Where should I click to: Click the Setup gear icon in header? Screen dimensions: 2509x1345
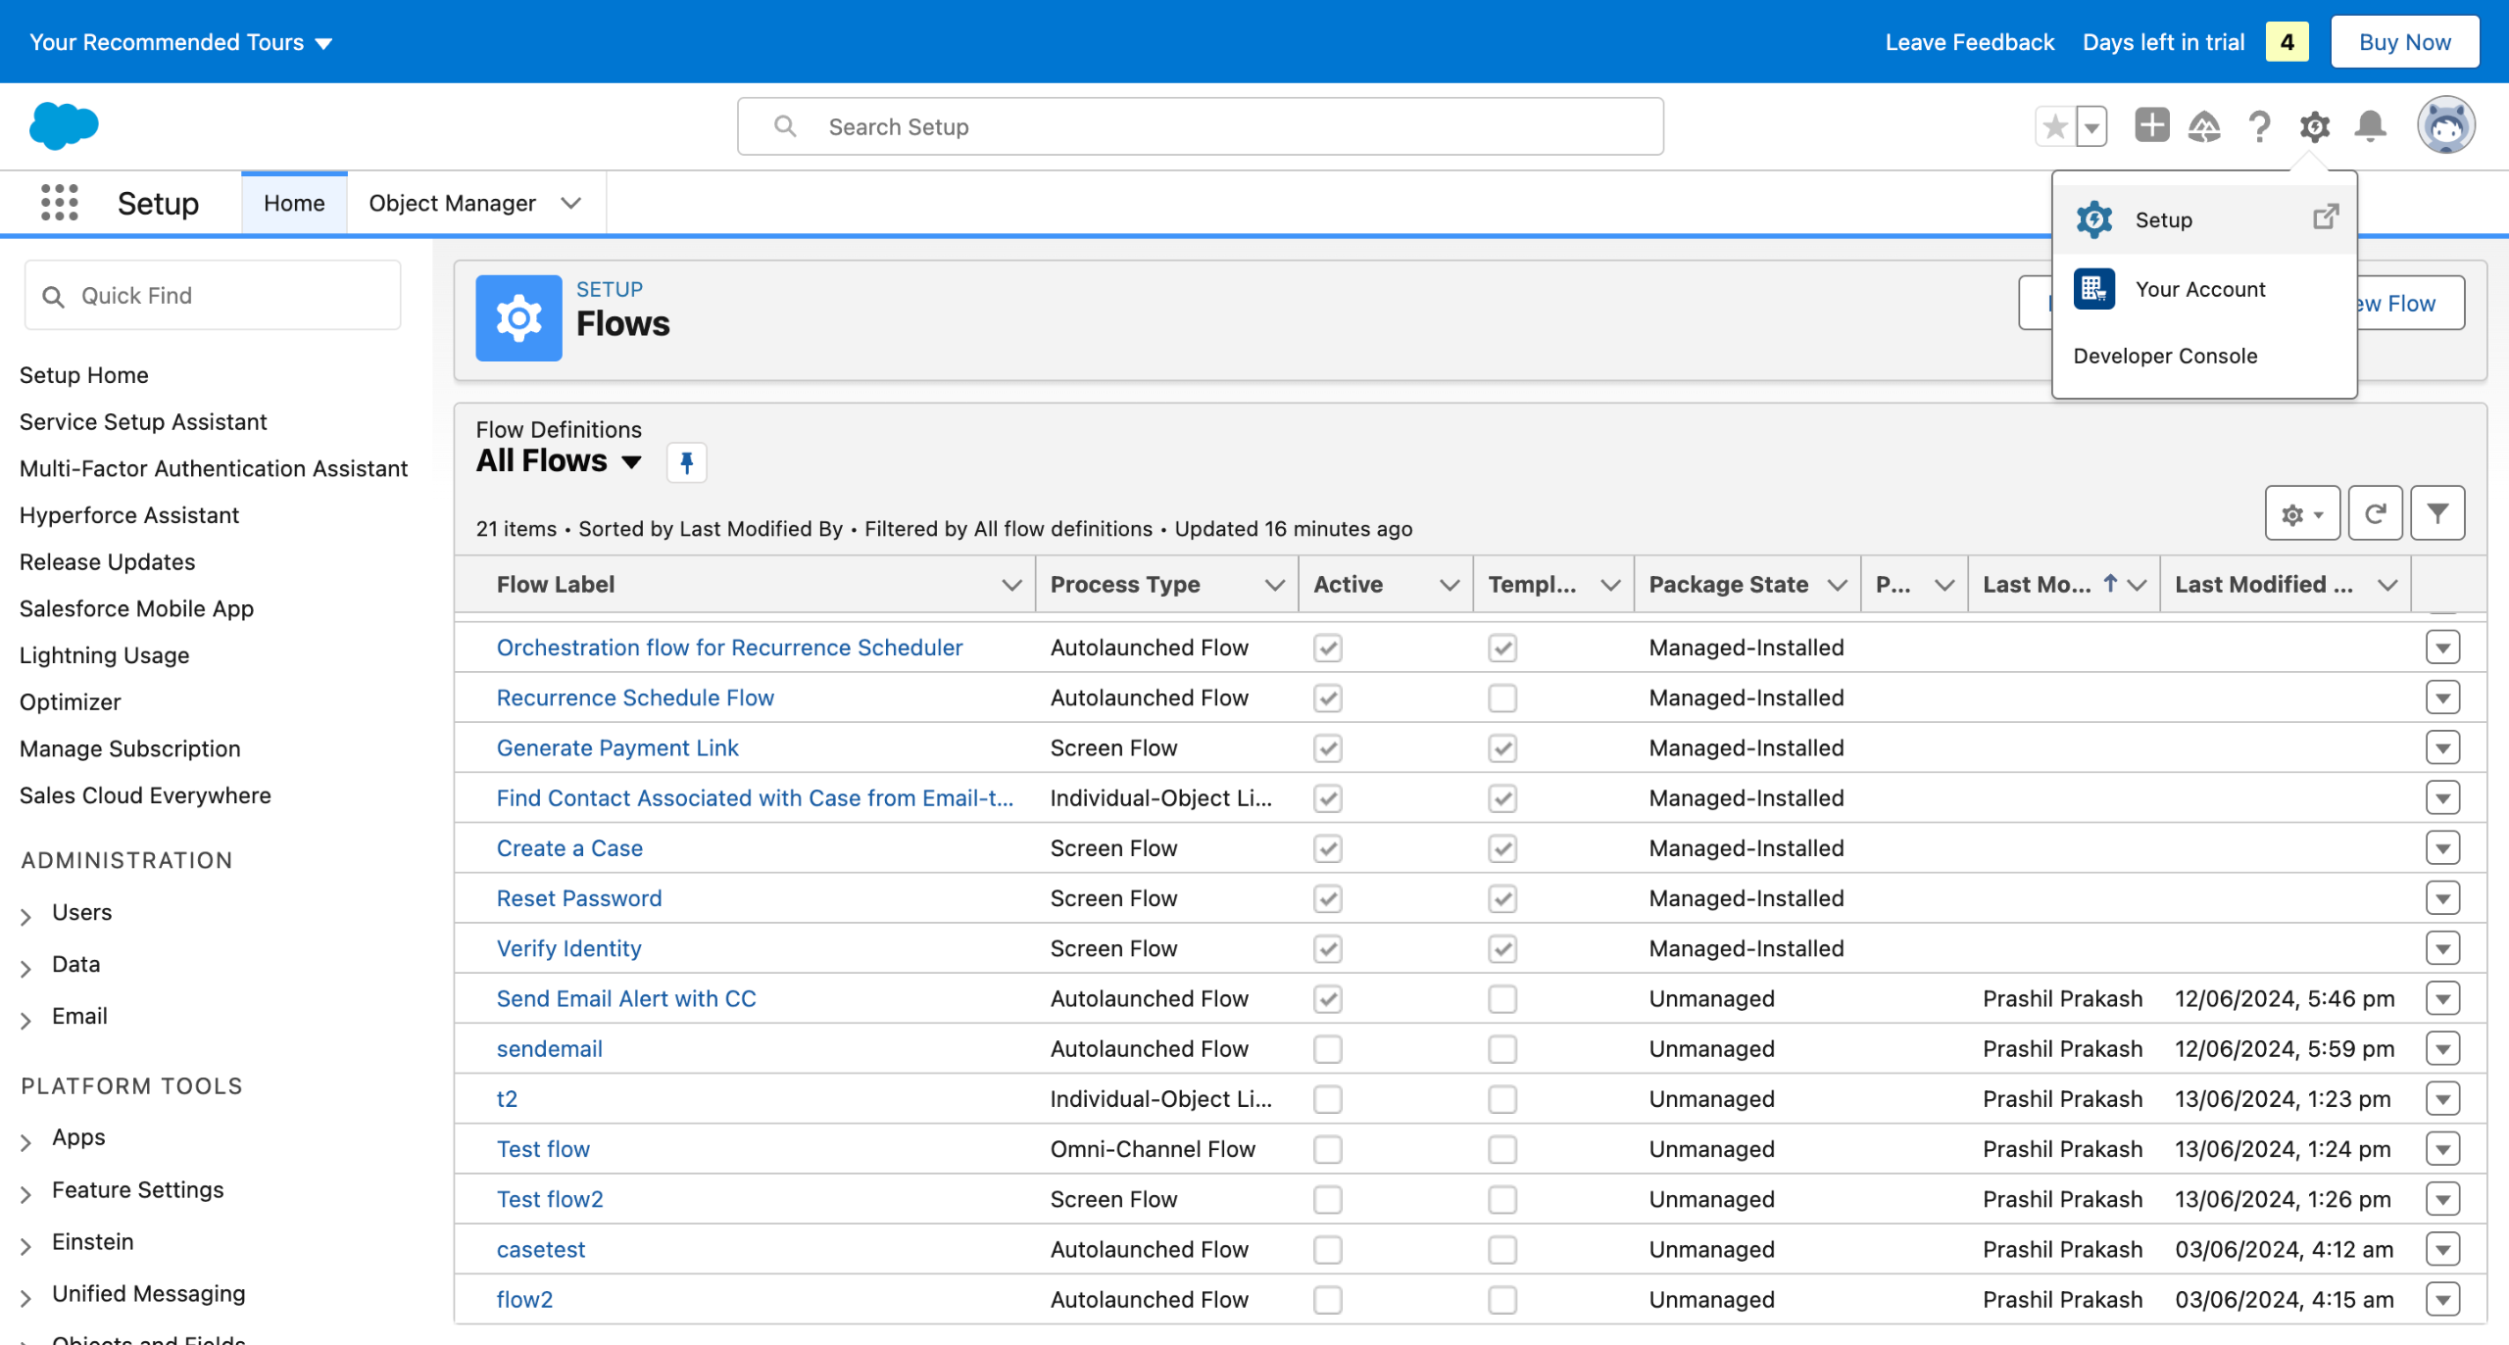point(2315,126)
